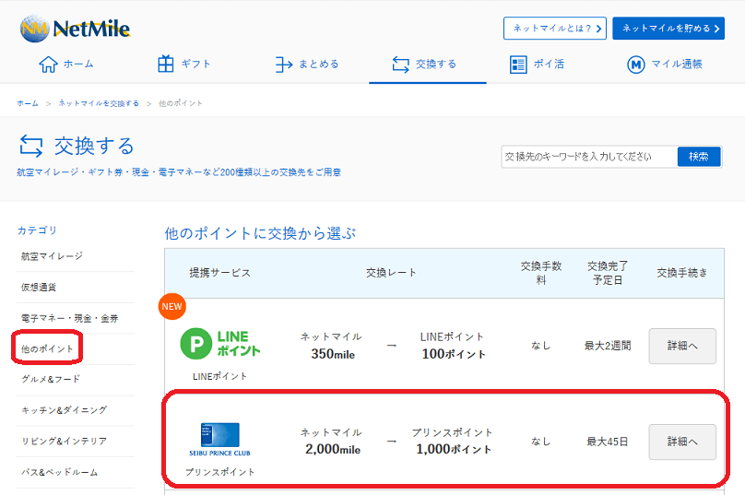Select 電子マネー・現金・金券 category
This screenshot has height=495, width=745.
coord(69,318)
